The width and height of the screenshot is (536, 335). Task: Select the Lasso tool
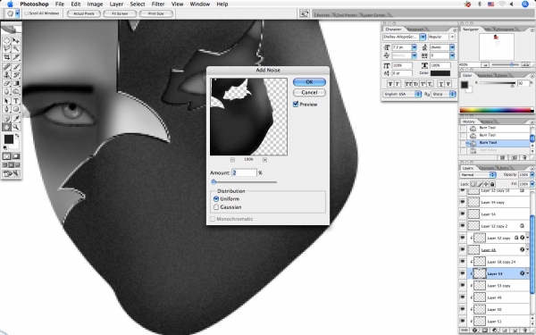(6, 49)
